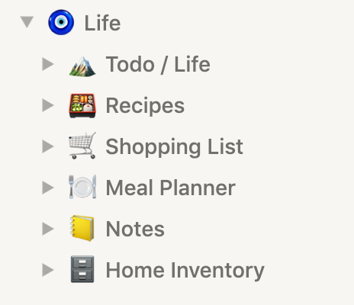Click the file cabinet Home Inventory icon
This screenshot has height=305, width=354.
coord(82,269)
